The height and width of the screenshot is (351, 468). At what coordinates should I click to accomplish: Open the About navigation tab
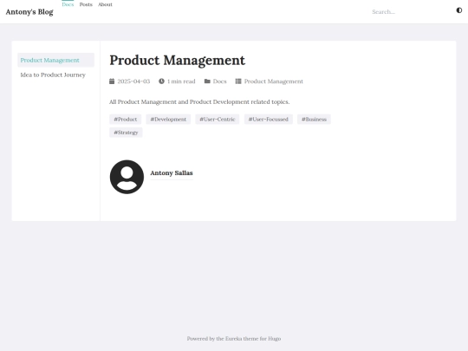click(106, 4)
